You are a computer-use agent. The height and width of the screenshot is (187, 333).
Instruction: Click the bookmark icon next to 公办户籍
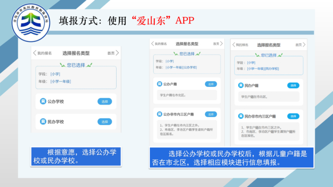(x=159, y=84)
